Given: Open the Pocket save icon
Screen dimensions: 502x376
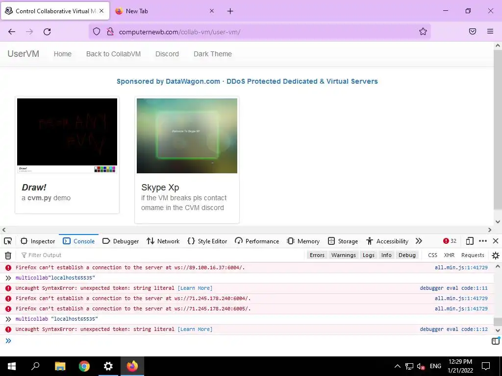Looking at the screenshot, I should click(x=473, y=31).
